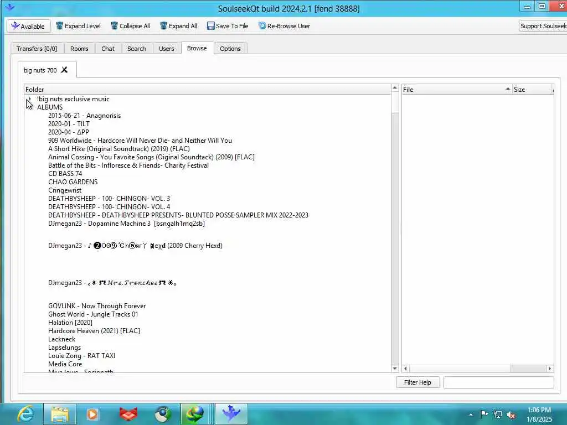567x425 pixels.
Task: Open the Users tab
Action: tap(166, 49)
